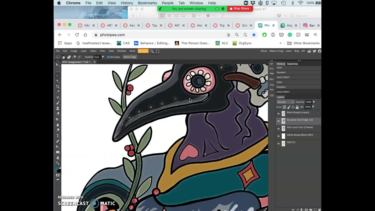Select the Move tool in Photopea toolbar
Viewport: 375px width, 211px height.
pos(58,65)
